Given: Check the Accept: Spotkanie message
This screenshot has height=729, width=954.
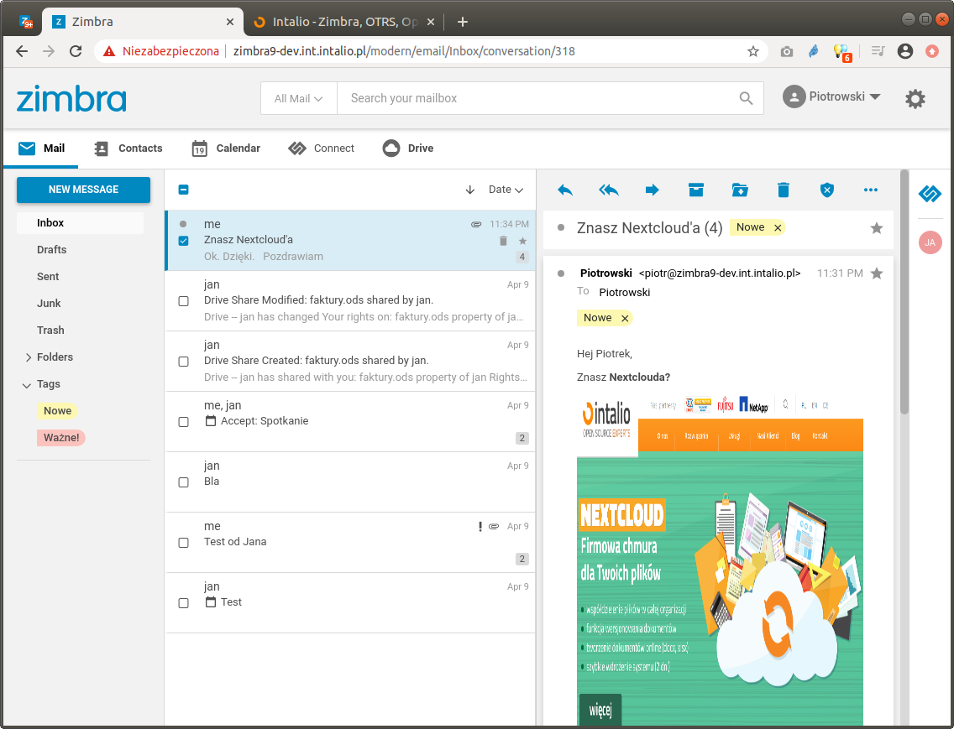Looking at the screenshot, I should pyautogui.click(x=183, y=421).
